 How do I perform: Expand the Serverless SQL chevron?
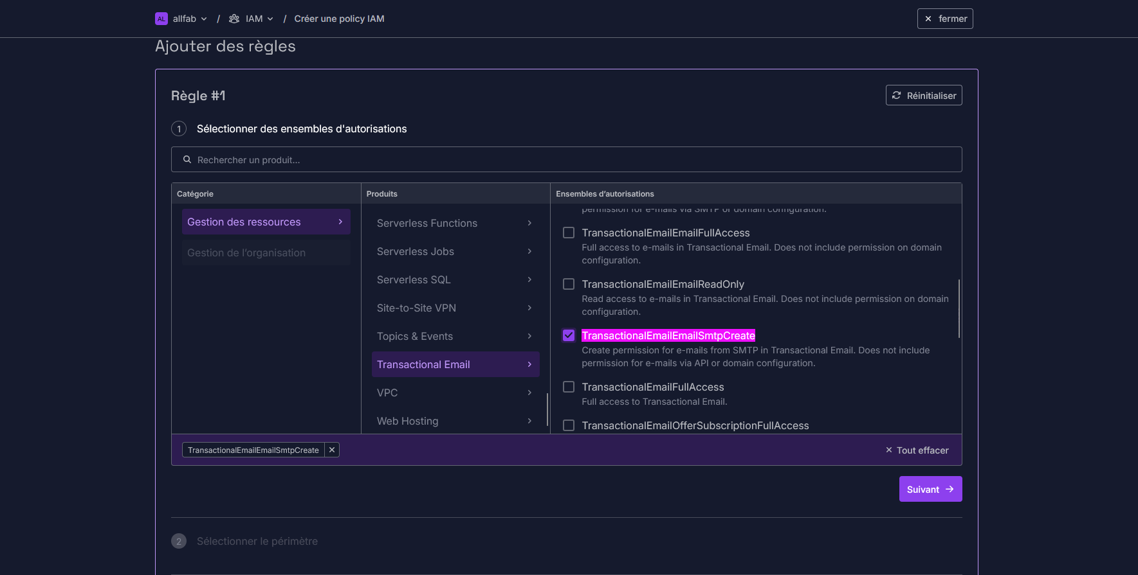click(x=529, y=279)
